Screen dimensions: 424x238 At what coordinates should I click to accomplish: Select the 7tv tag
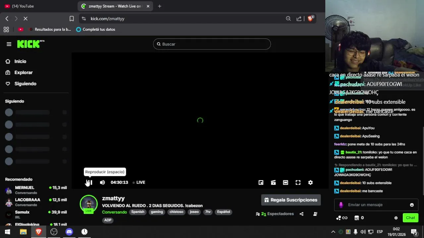[x=208, y=212]
